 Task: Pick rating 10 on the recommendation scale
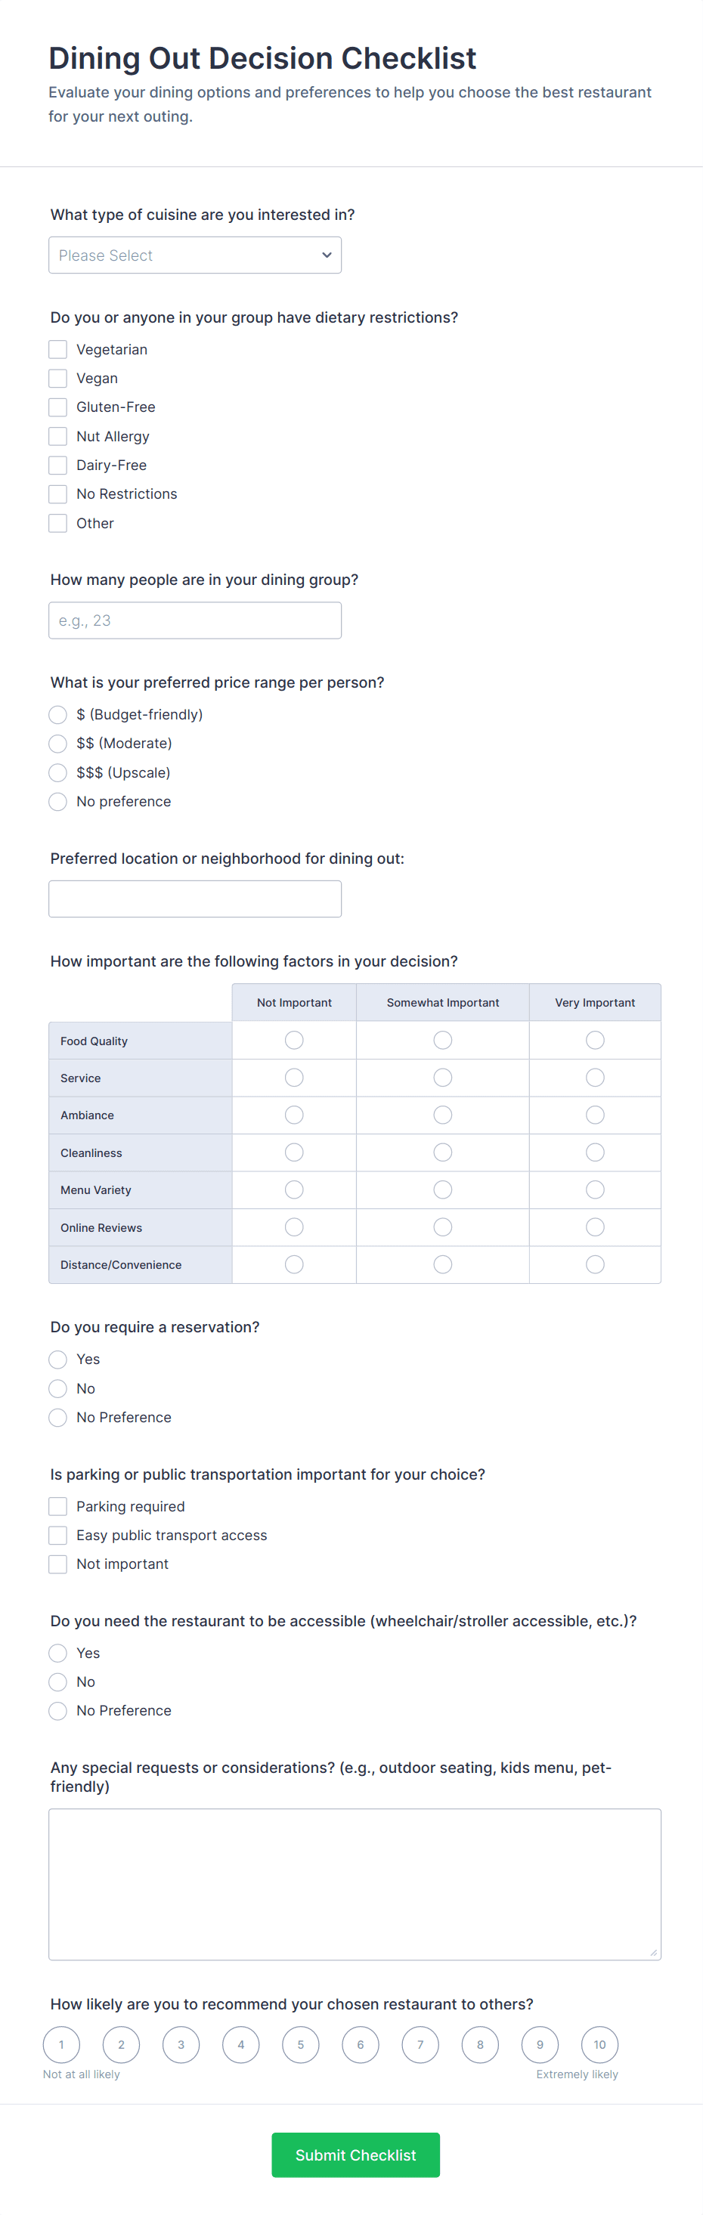(599, 2045)
